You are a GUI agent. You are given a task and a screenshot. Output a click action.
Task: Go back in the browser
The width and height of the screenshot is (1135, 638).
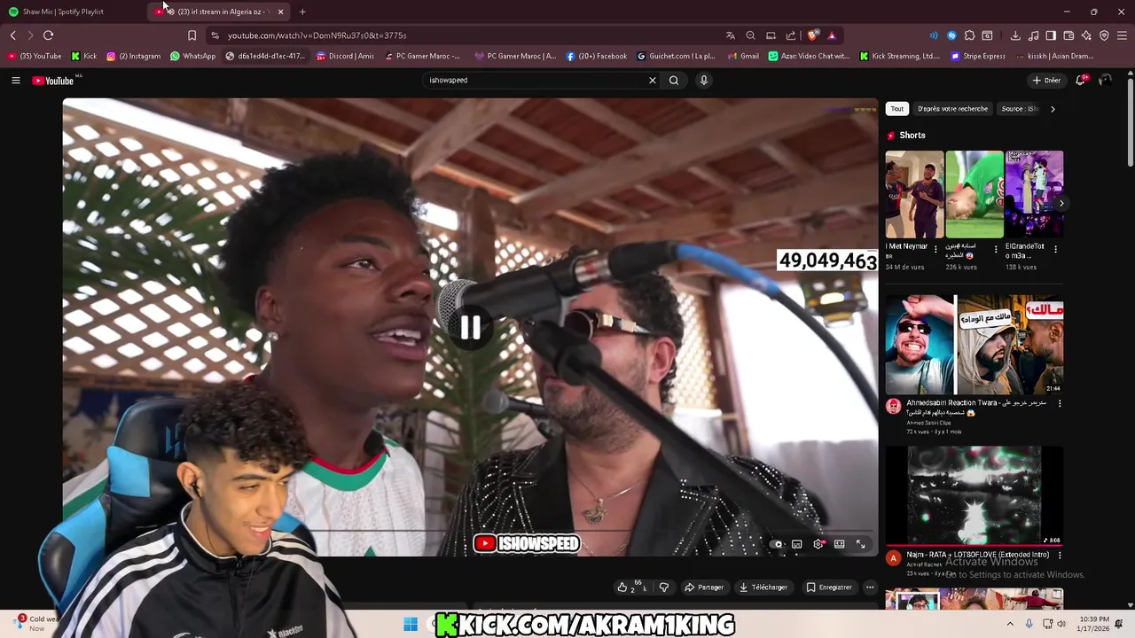pos(13,35)
